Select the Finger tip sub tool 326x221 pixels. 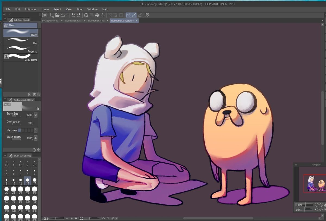pos(20,49)
